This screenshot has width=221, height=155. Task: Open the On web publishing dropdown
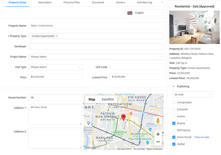[x=192, y=95]
